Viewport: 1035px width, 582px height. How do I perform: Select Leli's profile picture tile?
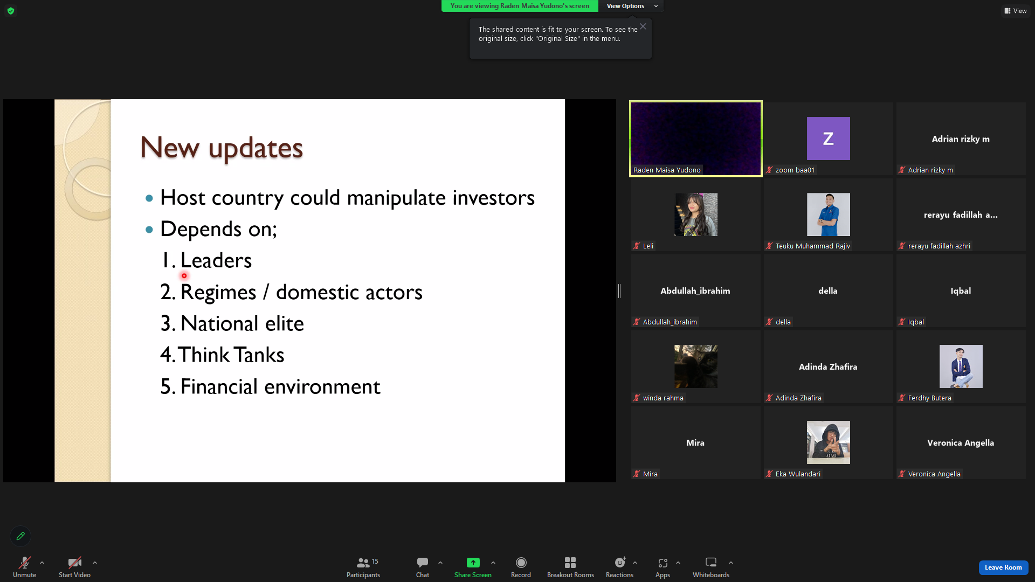[695, 214]
